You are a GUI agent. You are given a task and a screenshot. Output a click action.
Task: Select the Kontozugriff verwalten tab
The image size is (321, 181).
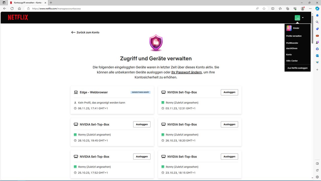pyautogui.click(x=28, y=3)
